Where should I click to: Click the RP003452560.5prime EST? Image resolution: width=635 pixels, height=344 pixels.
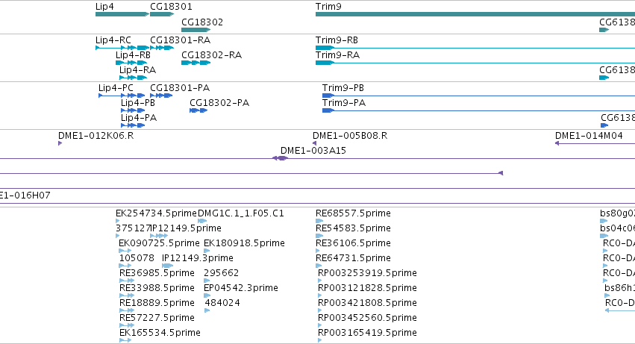320,325
